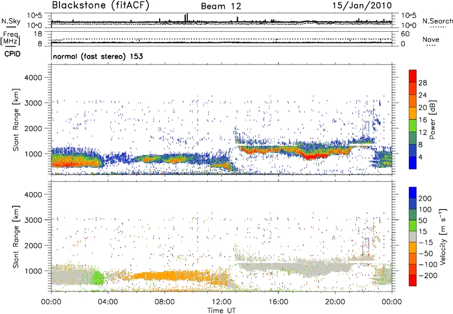Pick the bright blue bottom segment of power colorbar
This screenshot has width=453, height=314.
[413, 163]
